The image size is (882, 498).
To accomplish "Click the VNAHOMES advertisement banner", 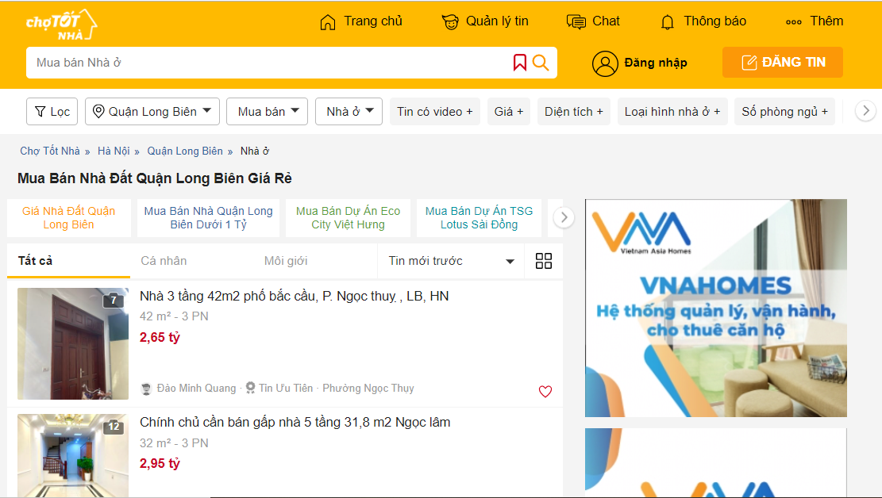I will coord(716,308).
